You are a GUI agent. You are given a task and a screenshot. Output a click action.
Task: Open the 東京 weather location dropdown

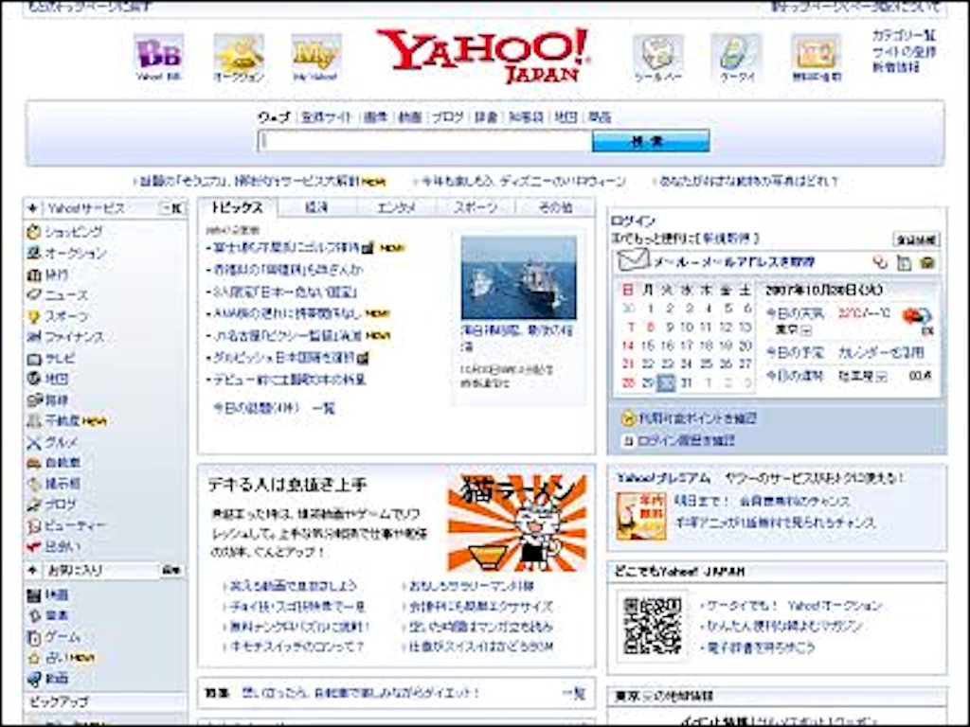coord(805,330)
